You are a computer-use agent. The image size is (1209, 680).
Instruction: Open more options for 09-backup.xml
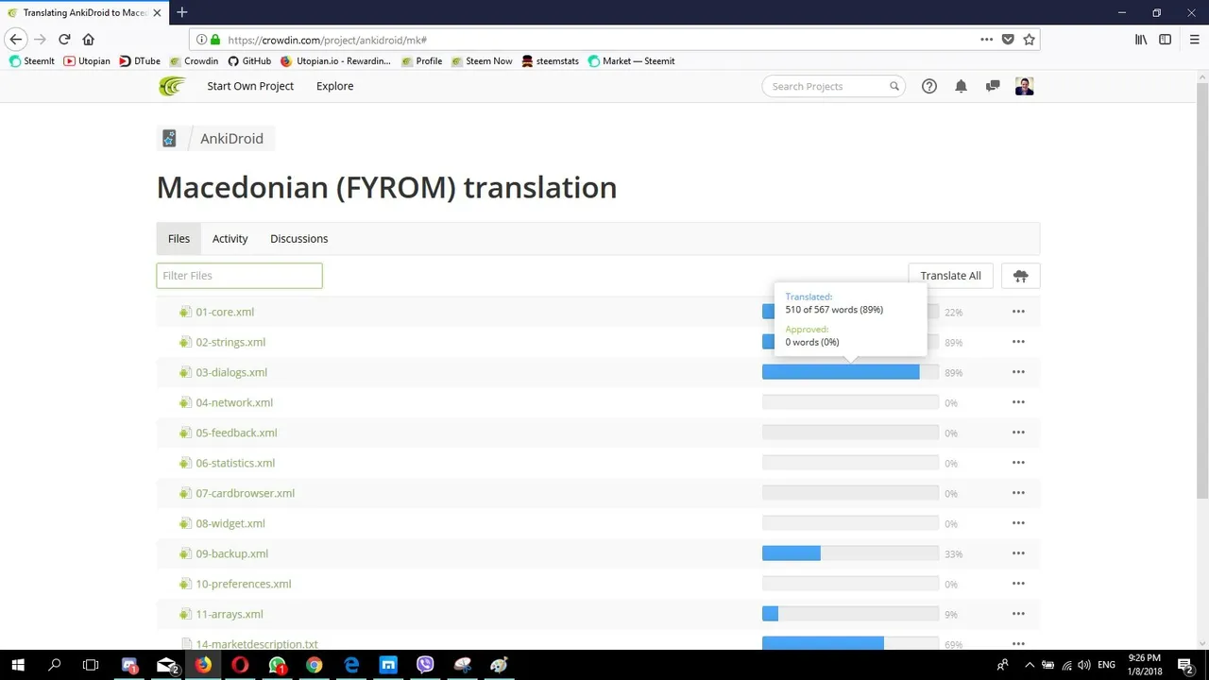click(x=1018, y=553)
